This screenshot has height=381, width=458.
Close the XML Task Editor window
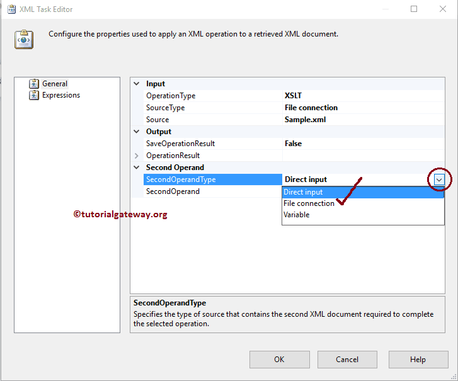coord(443,9)
